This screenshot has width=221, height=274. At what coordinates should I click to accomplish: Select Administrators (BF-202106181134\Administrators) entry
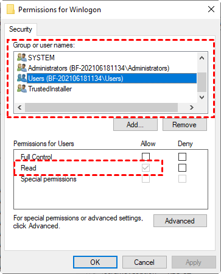tap(99, 68)
